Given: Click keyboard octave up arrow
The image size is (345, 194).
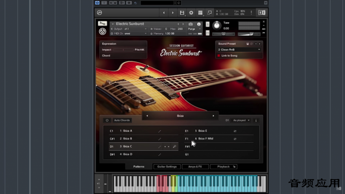Looking at the screenshot, I should click(x=99, y=179).
